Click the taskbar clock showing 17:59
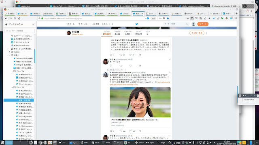The image size is (259, 145). coord(227,142)
